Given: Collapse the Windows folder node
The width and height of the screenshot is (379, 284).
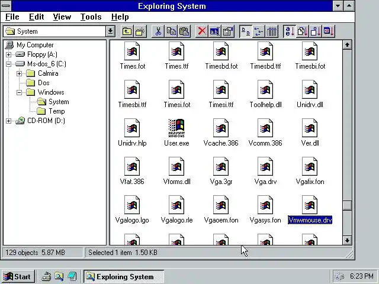Looking at the screenshot, I should point(19,92).
